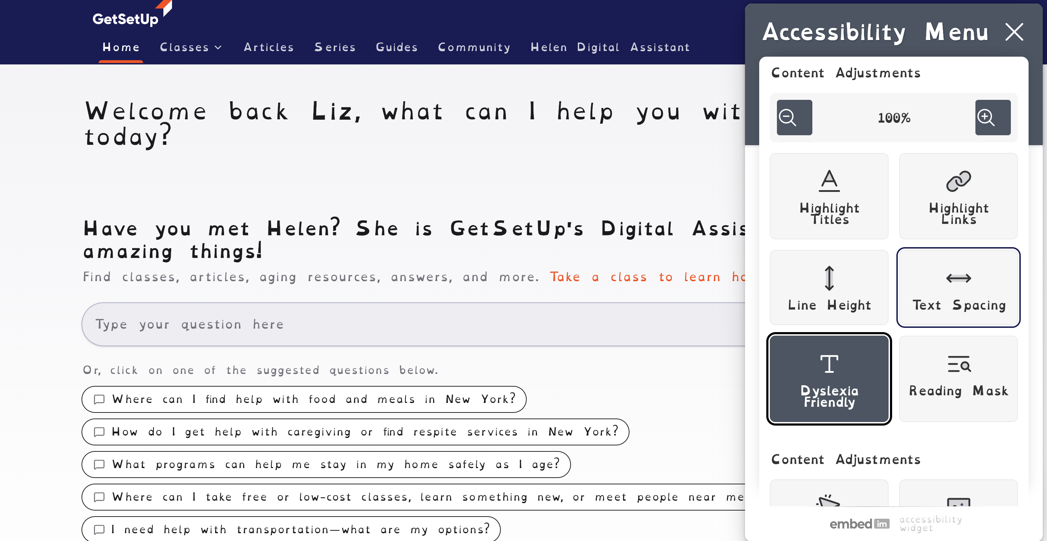
Task: Enable the Reading Mask
Action: tap(958, 378)
